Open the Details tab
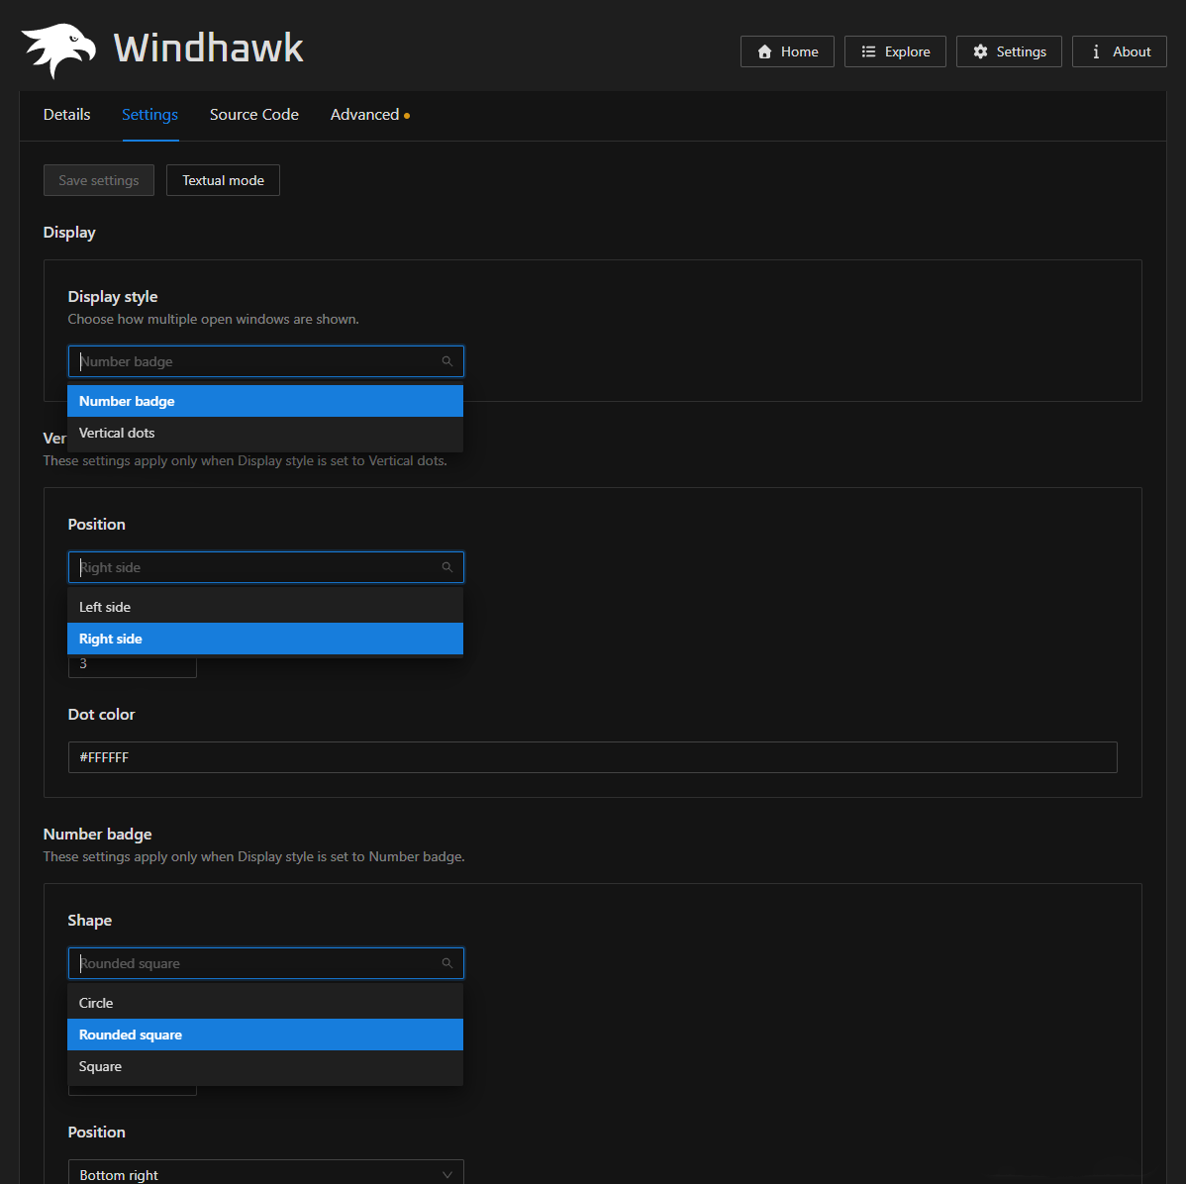The image size is (1186, 1184). pos(66,114)
